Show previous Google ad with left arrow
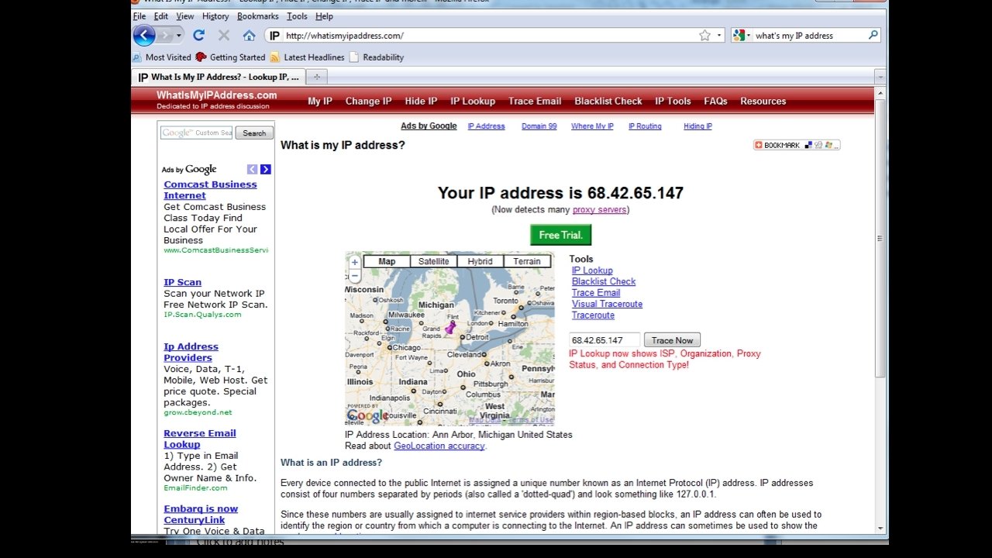The height and width of the screenshot is (558, 992). tap(252, 169)
